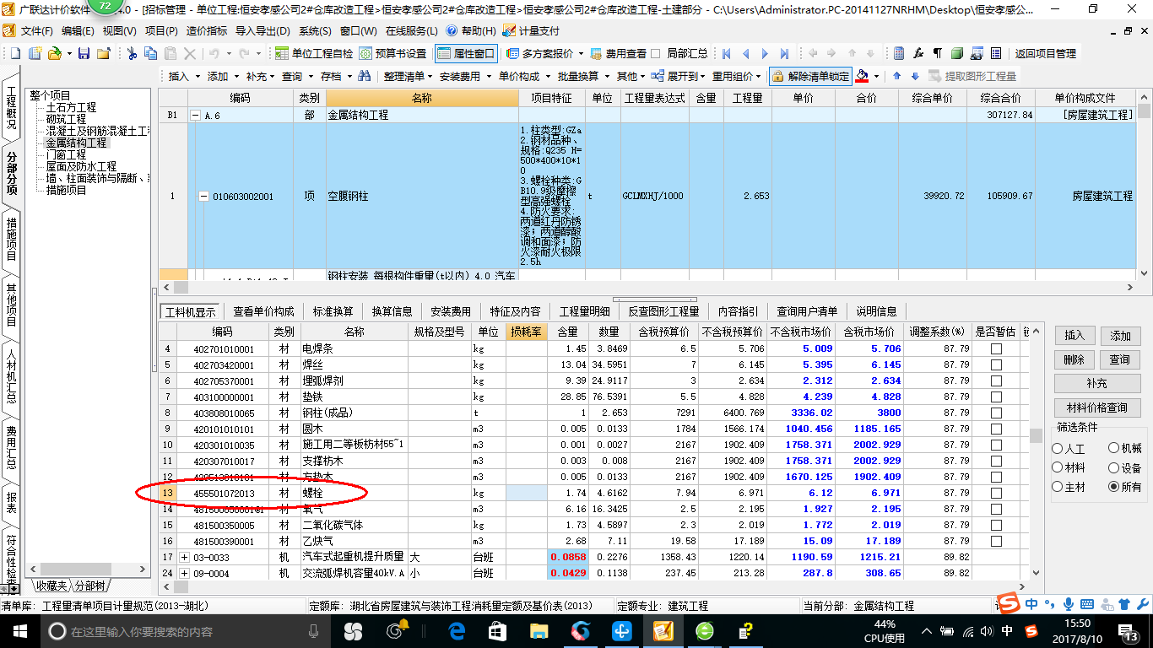
Task: Click 损耗率 cell in 螺栓 row
Action: [527, 493]
